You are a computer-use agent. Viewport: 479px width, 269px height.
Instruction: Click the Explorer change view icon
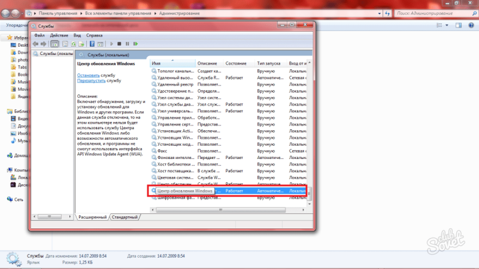(x=439, y=25)
